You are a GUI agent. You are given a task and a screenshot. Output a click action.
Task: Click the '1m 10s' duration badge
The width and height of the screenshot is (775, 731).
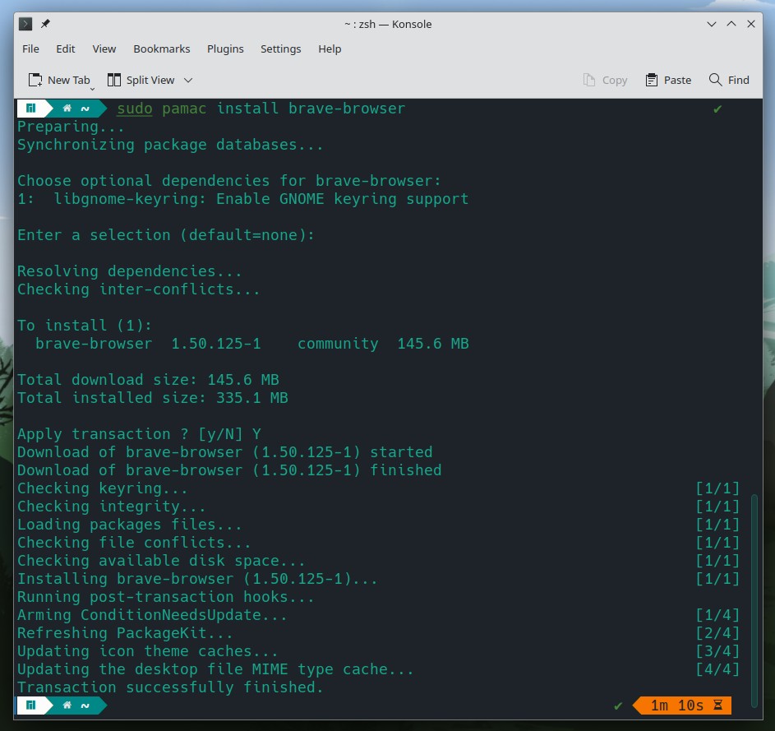(x=682, y=706)
